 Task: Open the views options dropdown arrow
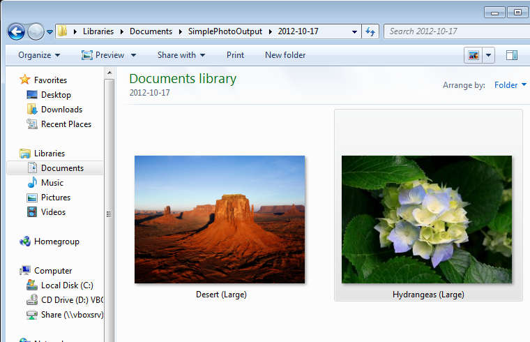click(488, 55)
